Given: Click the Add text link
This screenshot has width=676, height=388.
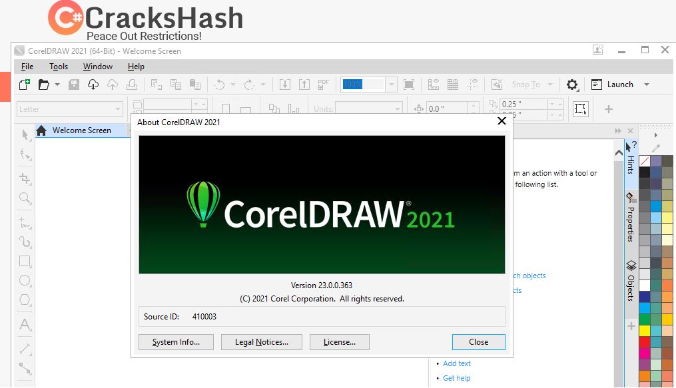Looking at the screenshot, I should click(457, 363).
